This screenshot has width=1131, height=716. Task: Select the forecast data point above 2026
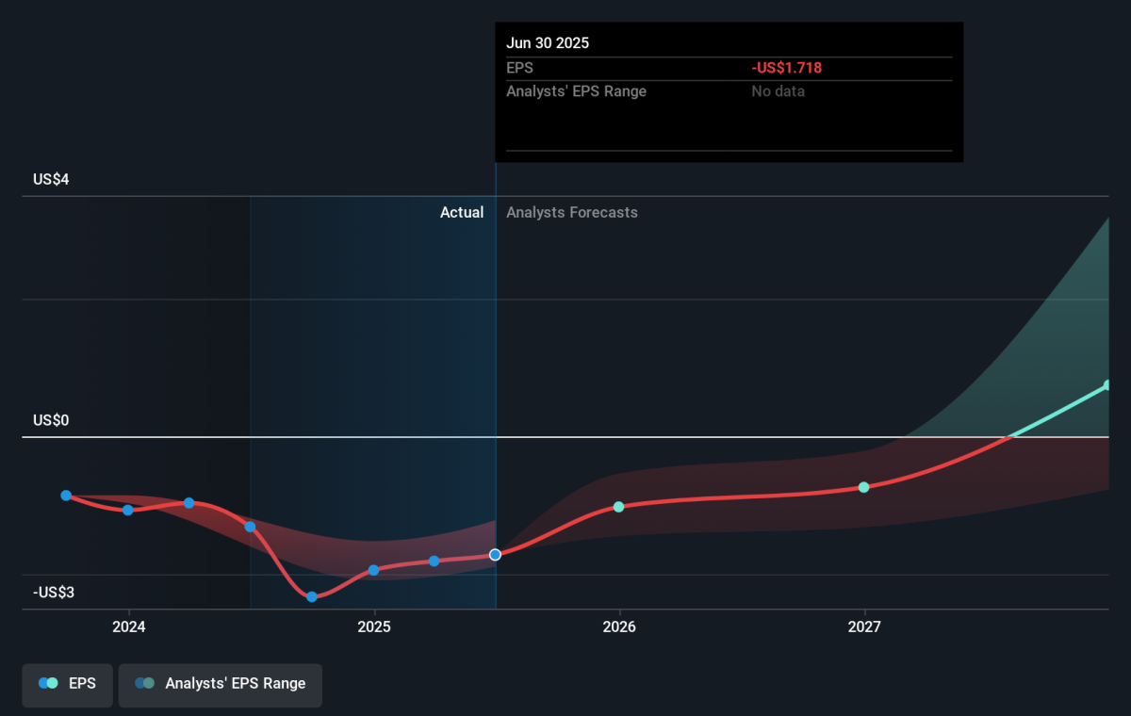(x=618, y=507)
